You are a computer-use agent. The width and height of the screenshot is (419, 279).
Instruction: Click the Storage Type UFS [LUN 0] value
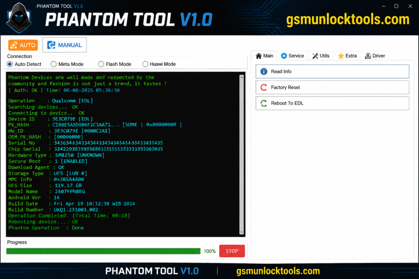point(70,173)
